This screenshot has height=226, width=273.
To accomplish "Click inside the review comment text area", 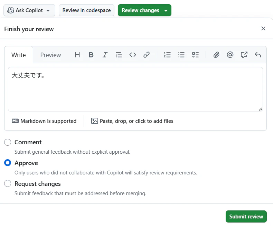I will coord(135,89).
